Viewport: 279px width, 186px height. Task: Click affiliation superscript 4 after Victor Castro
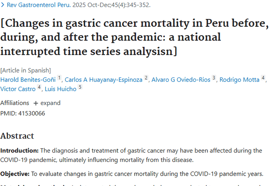point(39,87)
